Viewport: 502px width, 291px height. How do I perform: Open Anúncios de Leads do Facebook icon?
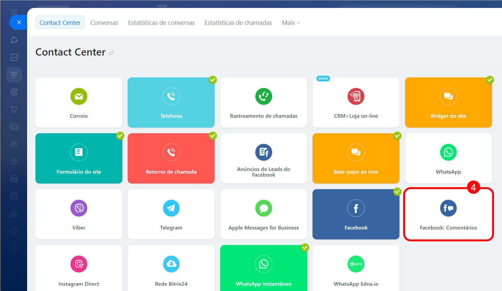264,152
